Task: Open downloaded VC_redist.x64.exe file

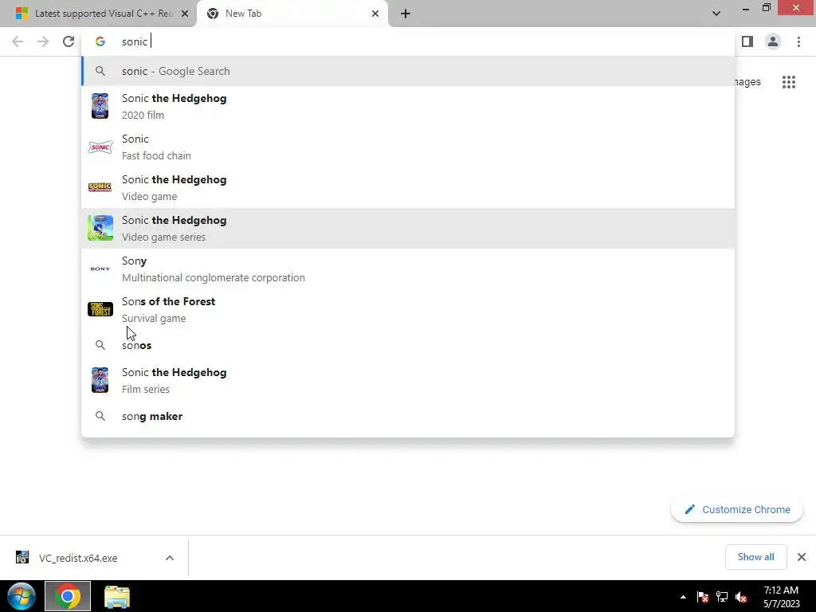Action: coord(78,558)
